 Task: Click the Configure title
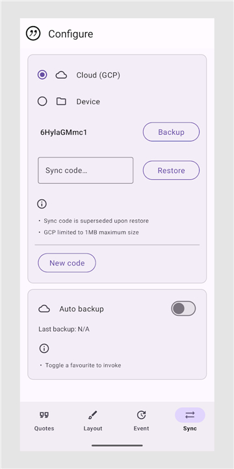pyautogui.click(x=71, y=34)
